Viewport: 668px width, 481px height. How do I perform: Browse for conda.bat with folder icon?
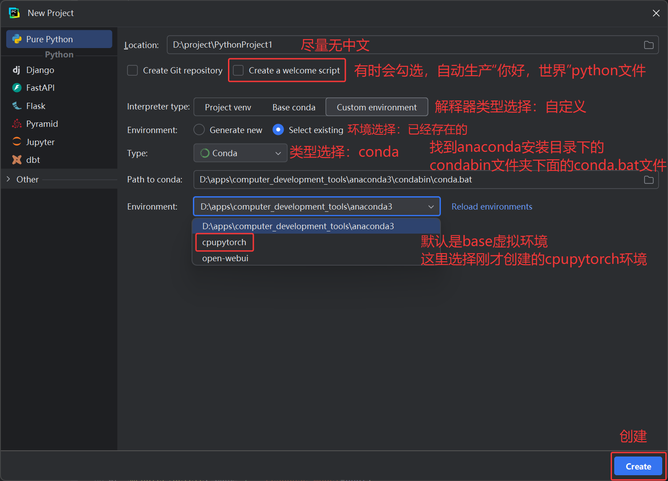(649, 180)
